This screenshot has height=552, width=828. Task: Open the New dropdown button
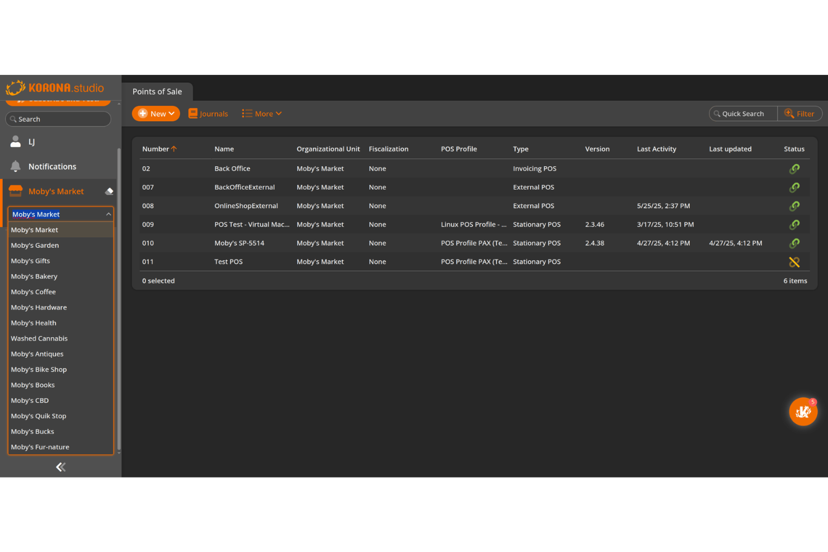pos(156,114)
